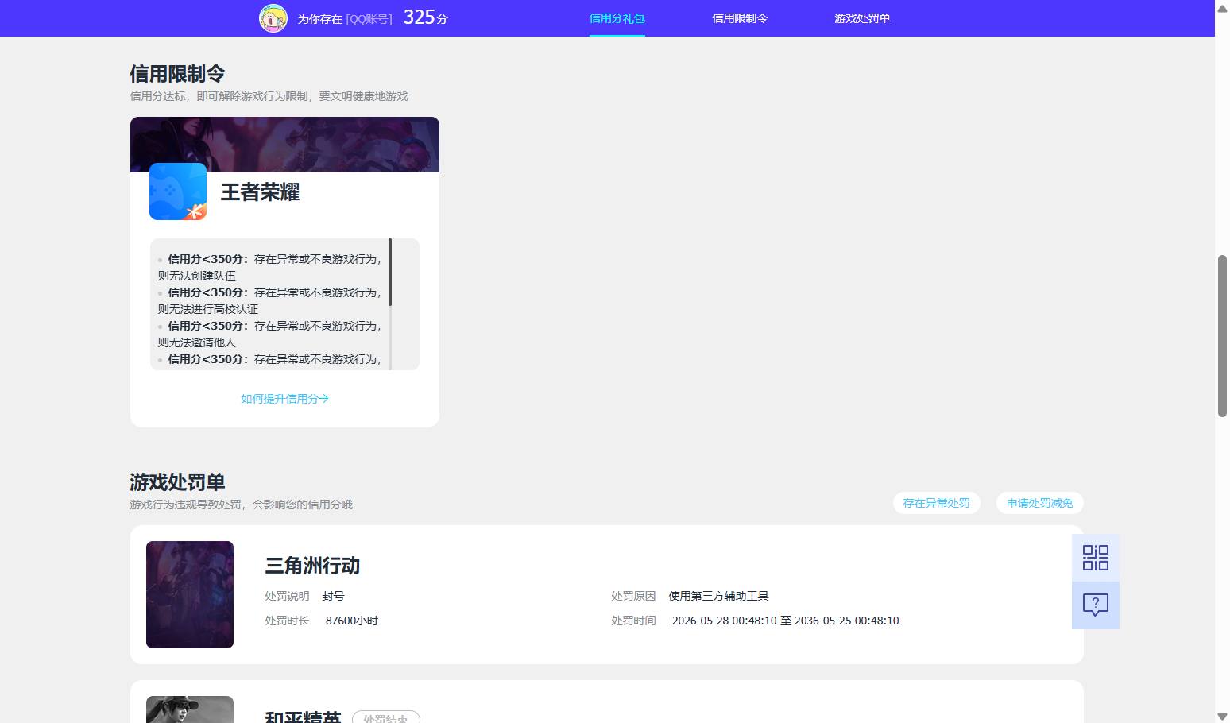Screen dimensions: 1230x723
Task: Click the 封号 penalty description value
Action: [333, 596]
